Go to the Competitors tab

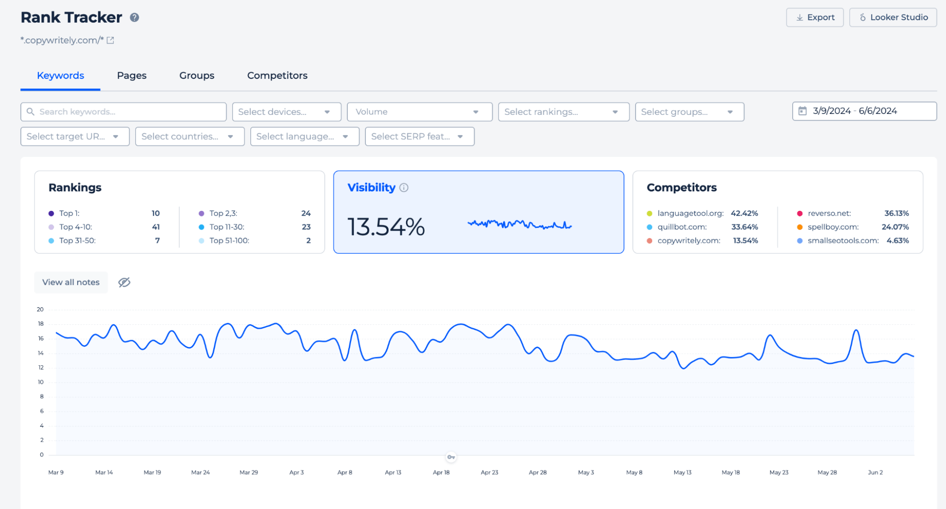tap(277, 76)
